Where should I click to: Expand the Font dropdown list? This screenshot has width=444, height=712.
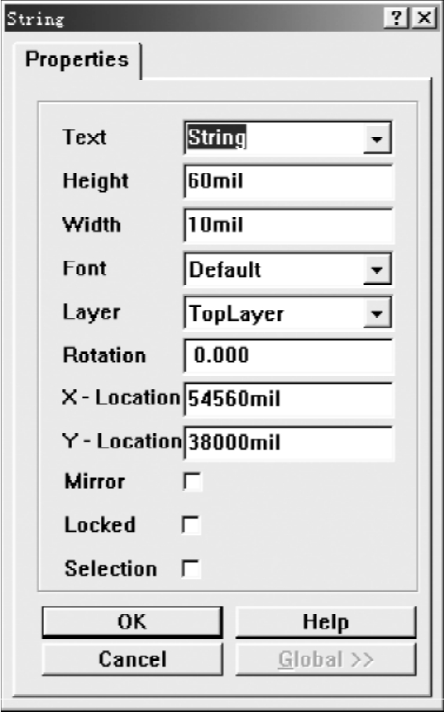377,269
